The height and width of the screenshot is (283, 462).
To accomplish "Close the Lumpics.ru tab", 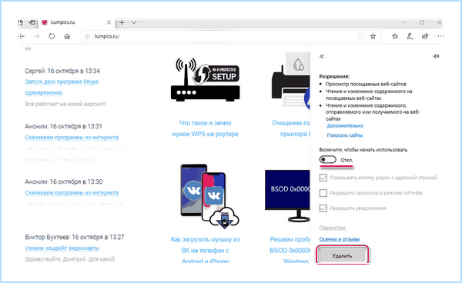I will coord(109,22).
